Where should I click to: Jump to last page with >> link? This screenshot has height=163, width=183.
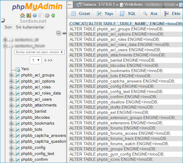pos(50,60)
